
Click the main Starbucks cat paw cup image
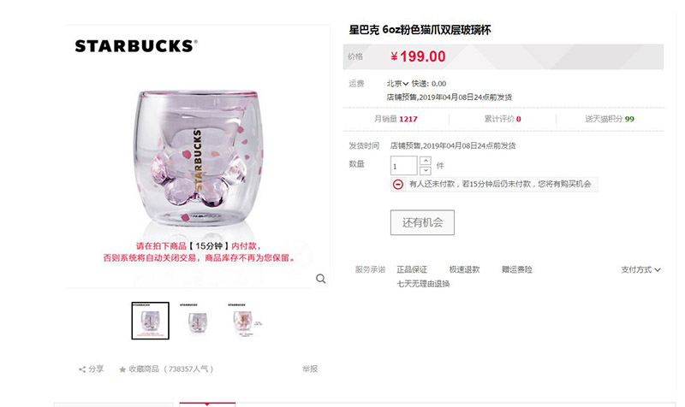199,157
